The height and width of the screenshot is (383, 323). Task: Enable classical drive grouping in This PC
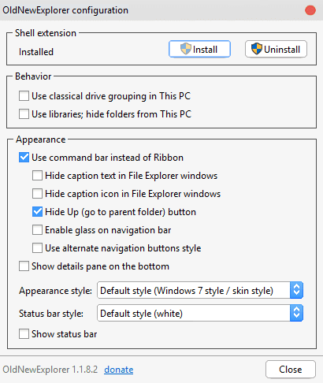click(24, 96)
